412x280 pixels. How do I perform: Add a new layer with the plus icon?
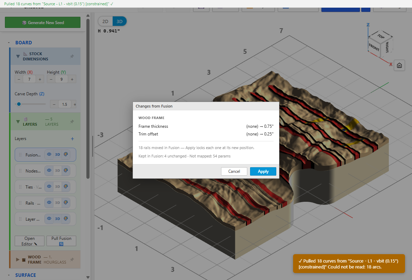tap(72, 139)
